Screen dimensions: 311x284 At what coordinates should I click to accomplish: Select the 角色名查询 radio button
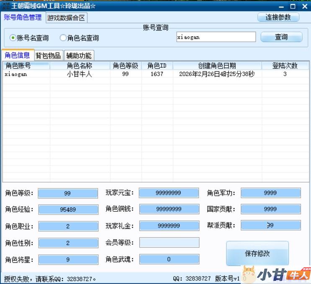(63, 38)
